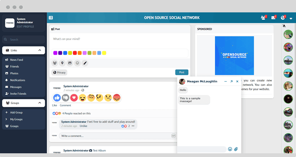Image resolution: width=296 pixels, height=157 pixels.
Task: Collapse the Groups section
Action: 24,103
